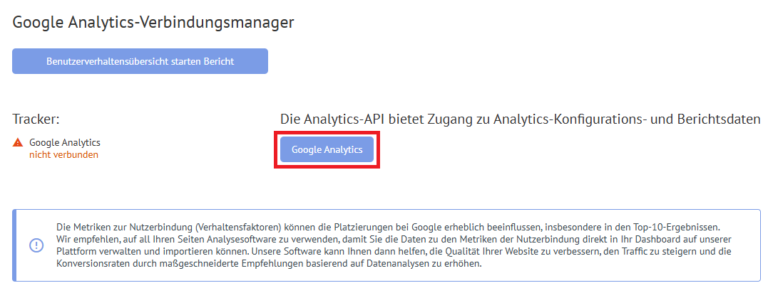Viewport: 768px width, 293px height.
Task: Click the circled exclamation info icon
Action: [37, 245]
